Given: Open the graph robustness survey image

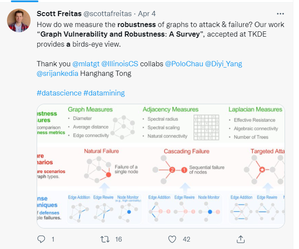Looking at the screenshot, I should 161,166.
